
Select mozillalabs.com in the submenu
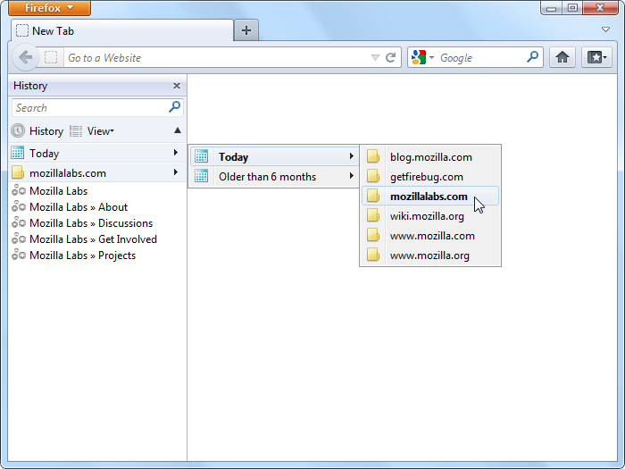point(429,197)
